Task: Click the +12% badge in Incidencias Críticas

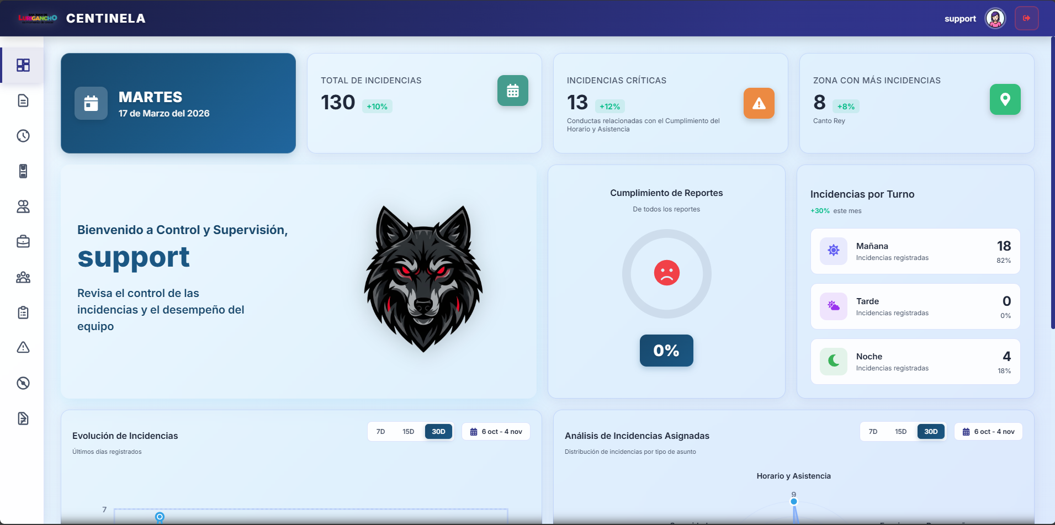Action: [609, 107]
